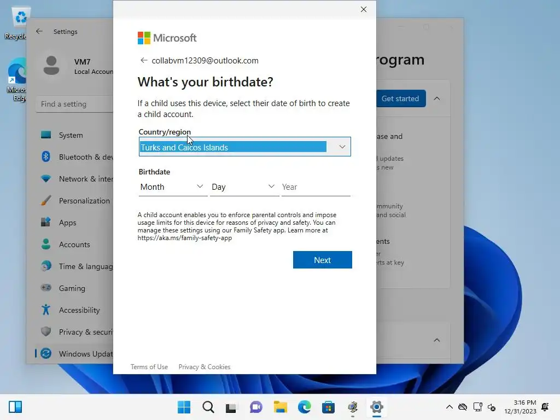Click the Year input field

pos(316,187)
